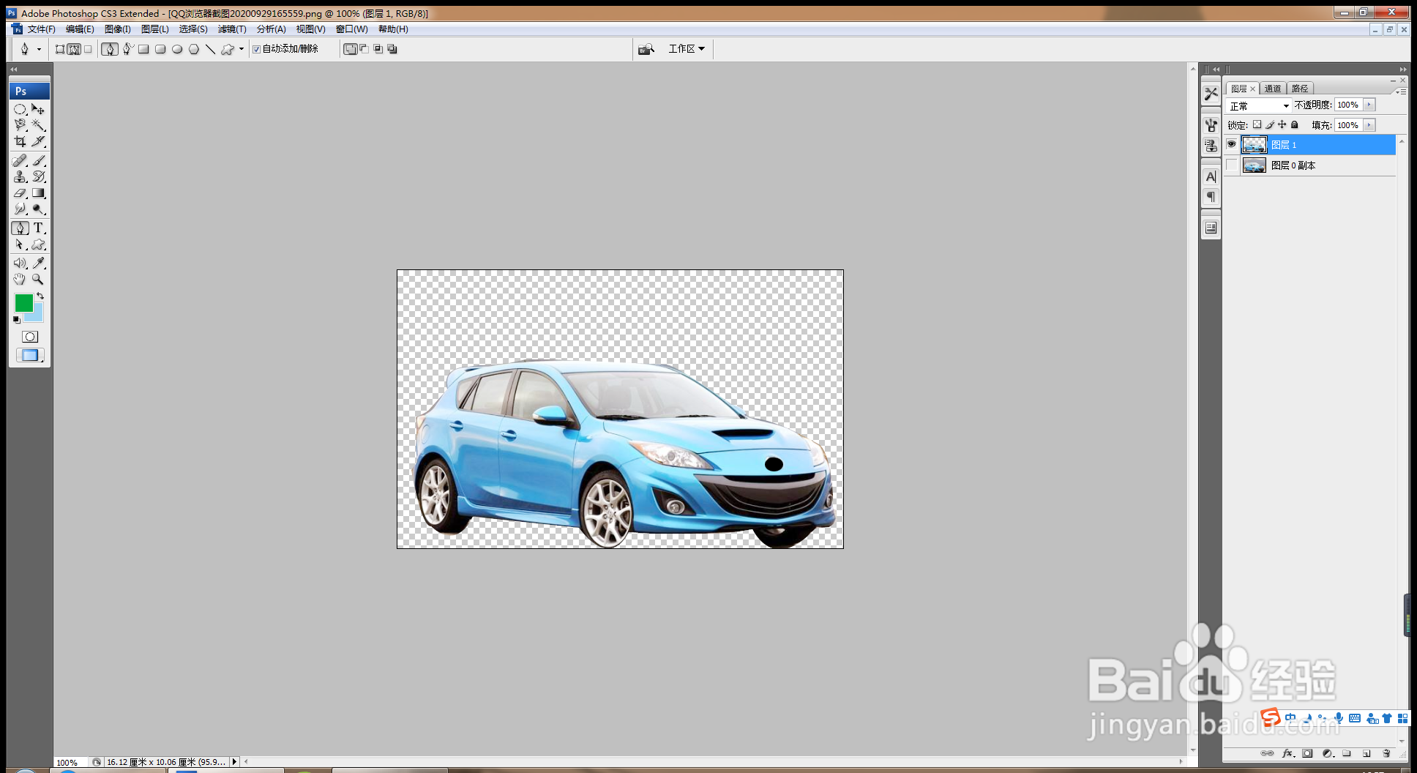
Task: Toggle lock transparent pixels
Action: 1257,124
